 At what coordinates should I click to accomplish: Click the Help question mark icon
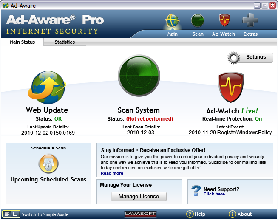pyautogui.click(x=190, y=214)
